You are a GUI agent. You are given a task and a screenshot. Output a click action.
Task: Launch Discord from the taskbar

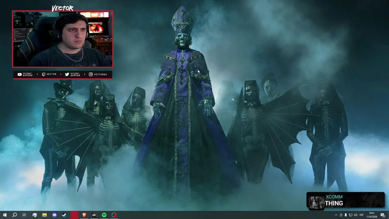coord(54,215)
